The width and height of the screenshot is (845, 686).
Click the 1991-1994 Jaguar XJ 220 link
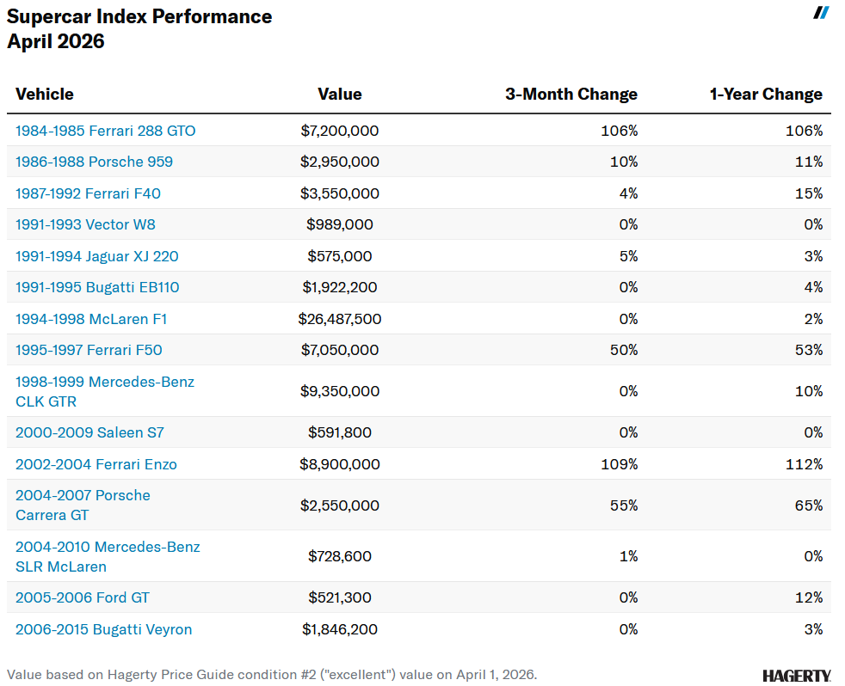click(97, 256)
